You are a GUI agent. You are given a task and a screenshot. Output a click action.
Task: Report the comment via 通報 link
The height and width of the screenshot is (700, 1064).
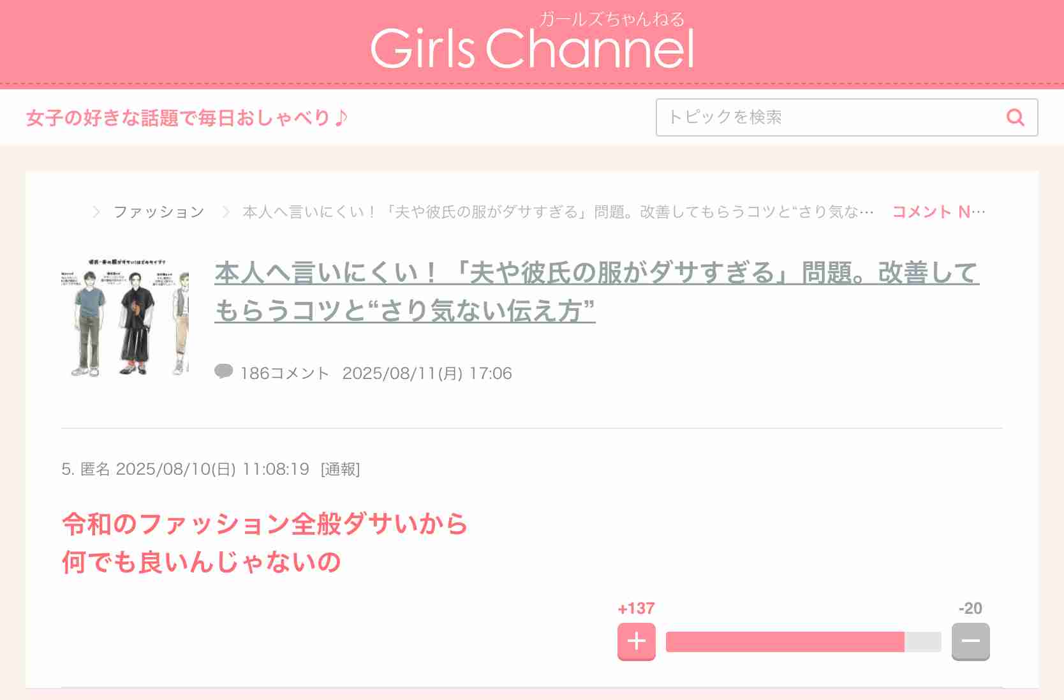(340, 470)
